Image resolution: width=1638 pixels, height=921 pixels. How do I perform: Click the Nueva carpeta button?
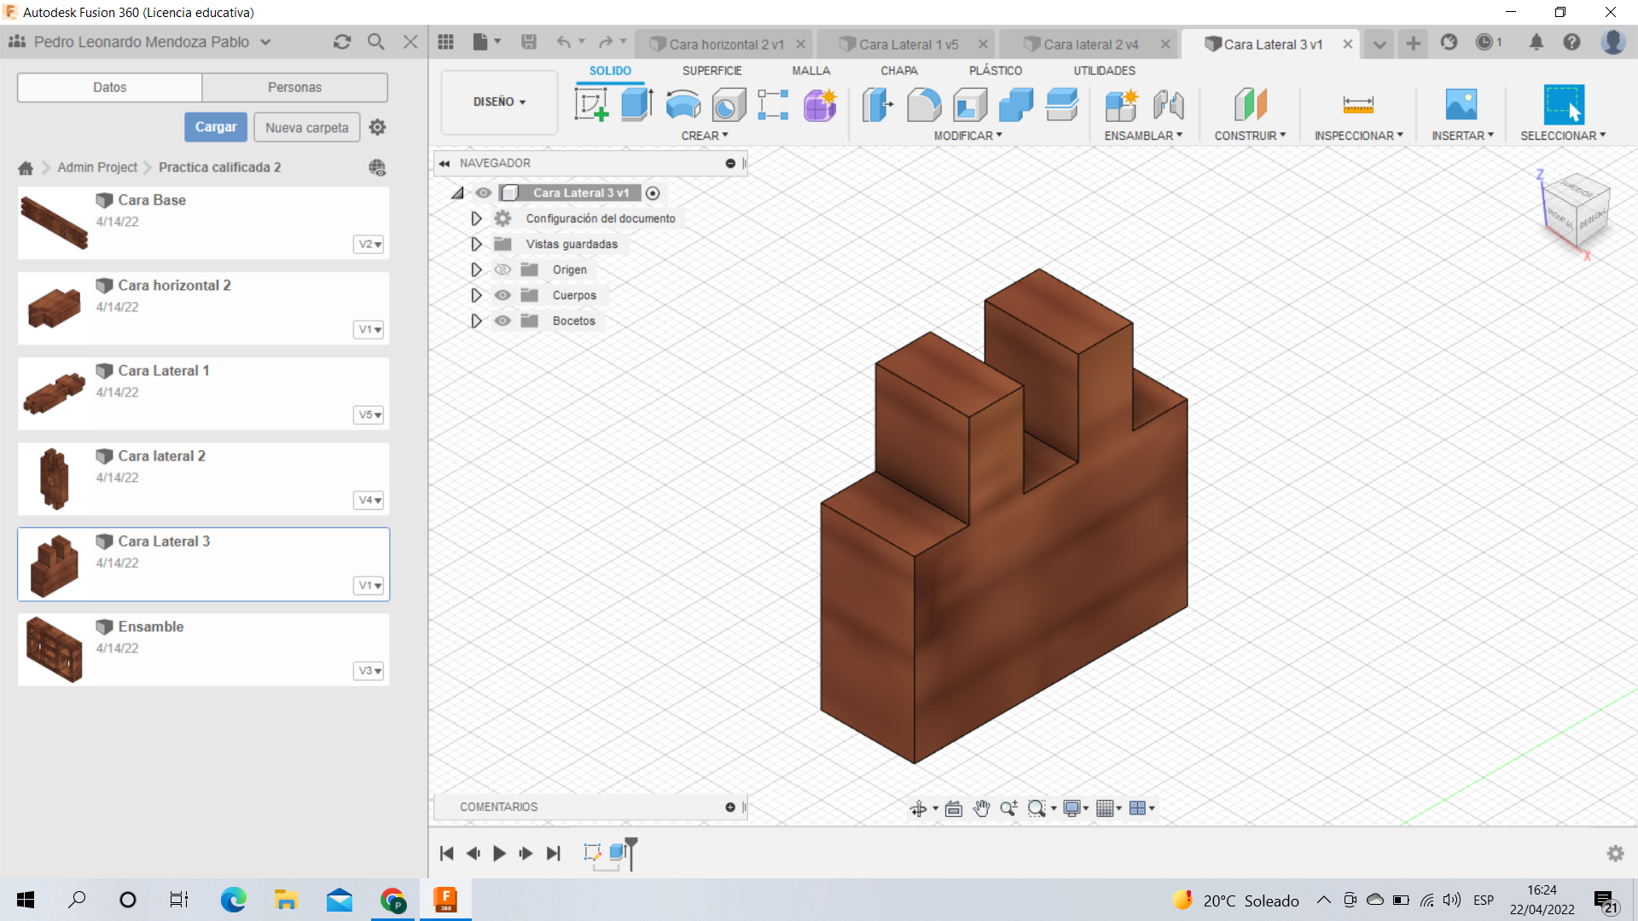click(306, 127)
